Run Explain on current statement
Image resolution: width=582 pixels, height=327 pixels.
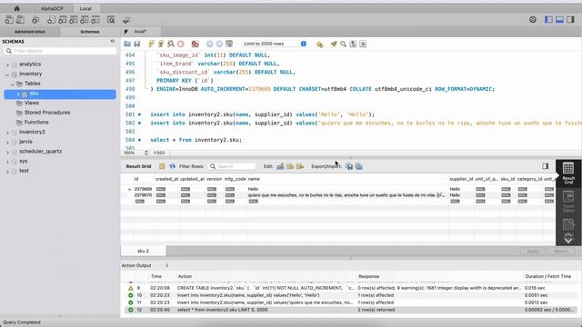171,44
